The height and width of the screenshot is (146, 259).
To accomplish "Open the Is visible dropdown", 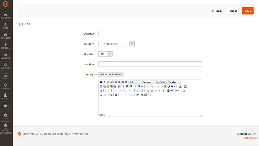I will [106, 54].
